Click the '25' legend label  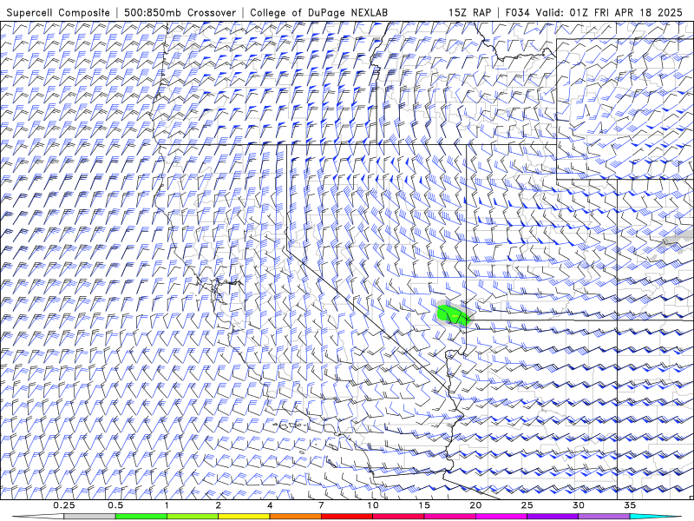[x=527, y=505]
